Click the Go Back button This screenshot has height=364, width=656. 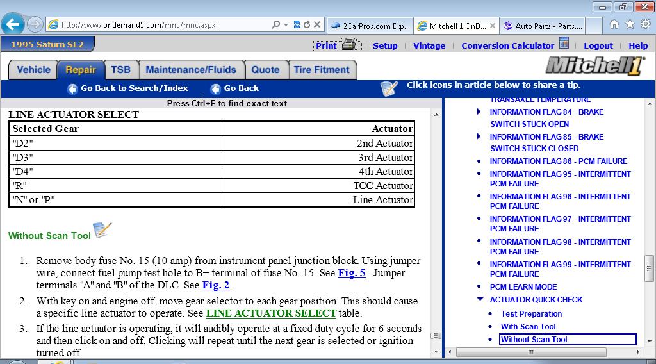234,88
